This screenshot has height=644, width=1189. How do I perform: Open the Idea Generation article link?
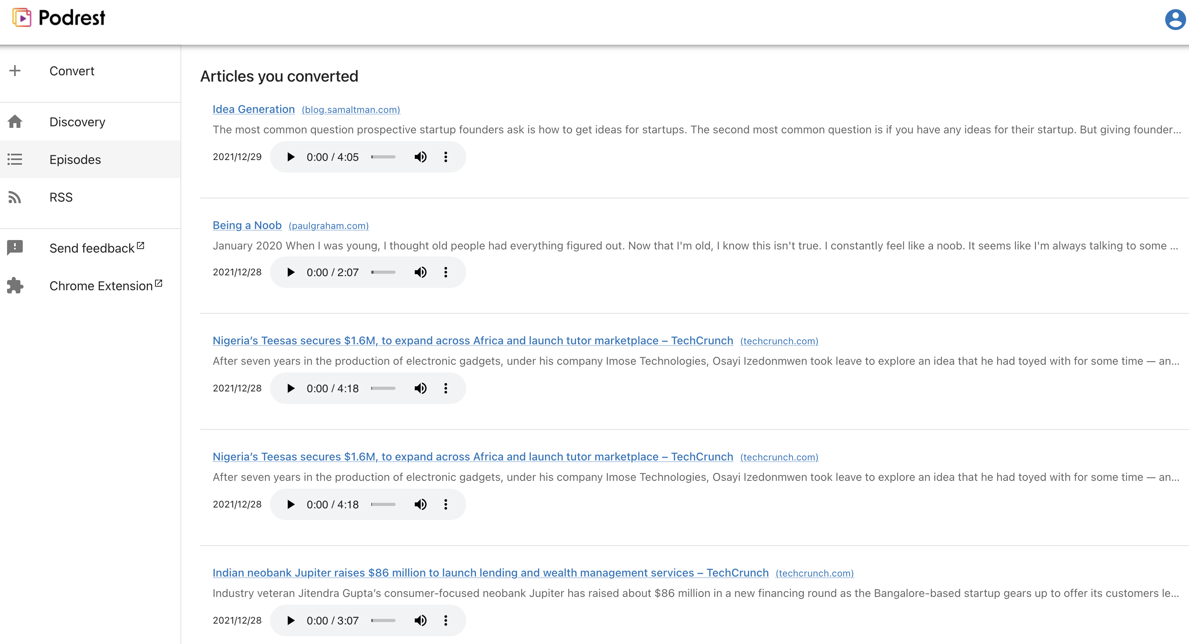(253, 109)
